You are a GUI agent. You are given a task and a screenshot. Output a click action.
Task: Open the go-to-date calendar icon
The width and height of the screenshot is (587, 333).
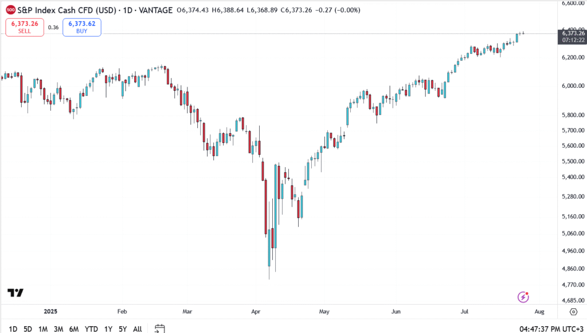(x=160, y=329)
